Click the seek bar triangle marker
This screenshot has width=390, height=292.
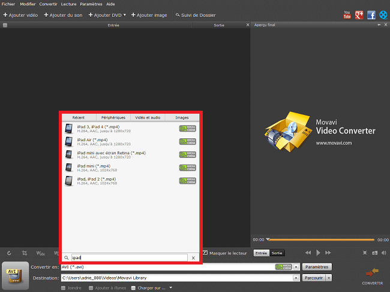(268, 239)
